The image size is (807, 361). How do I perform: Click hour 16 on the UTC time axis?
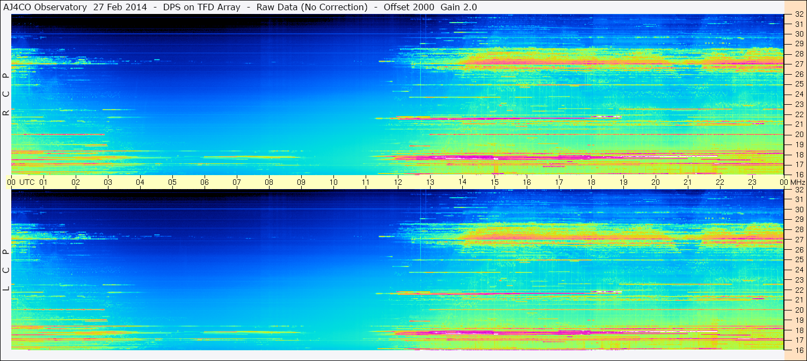pyautogui.click(x=527, y=182)
